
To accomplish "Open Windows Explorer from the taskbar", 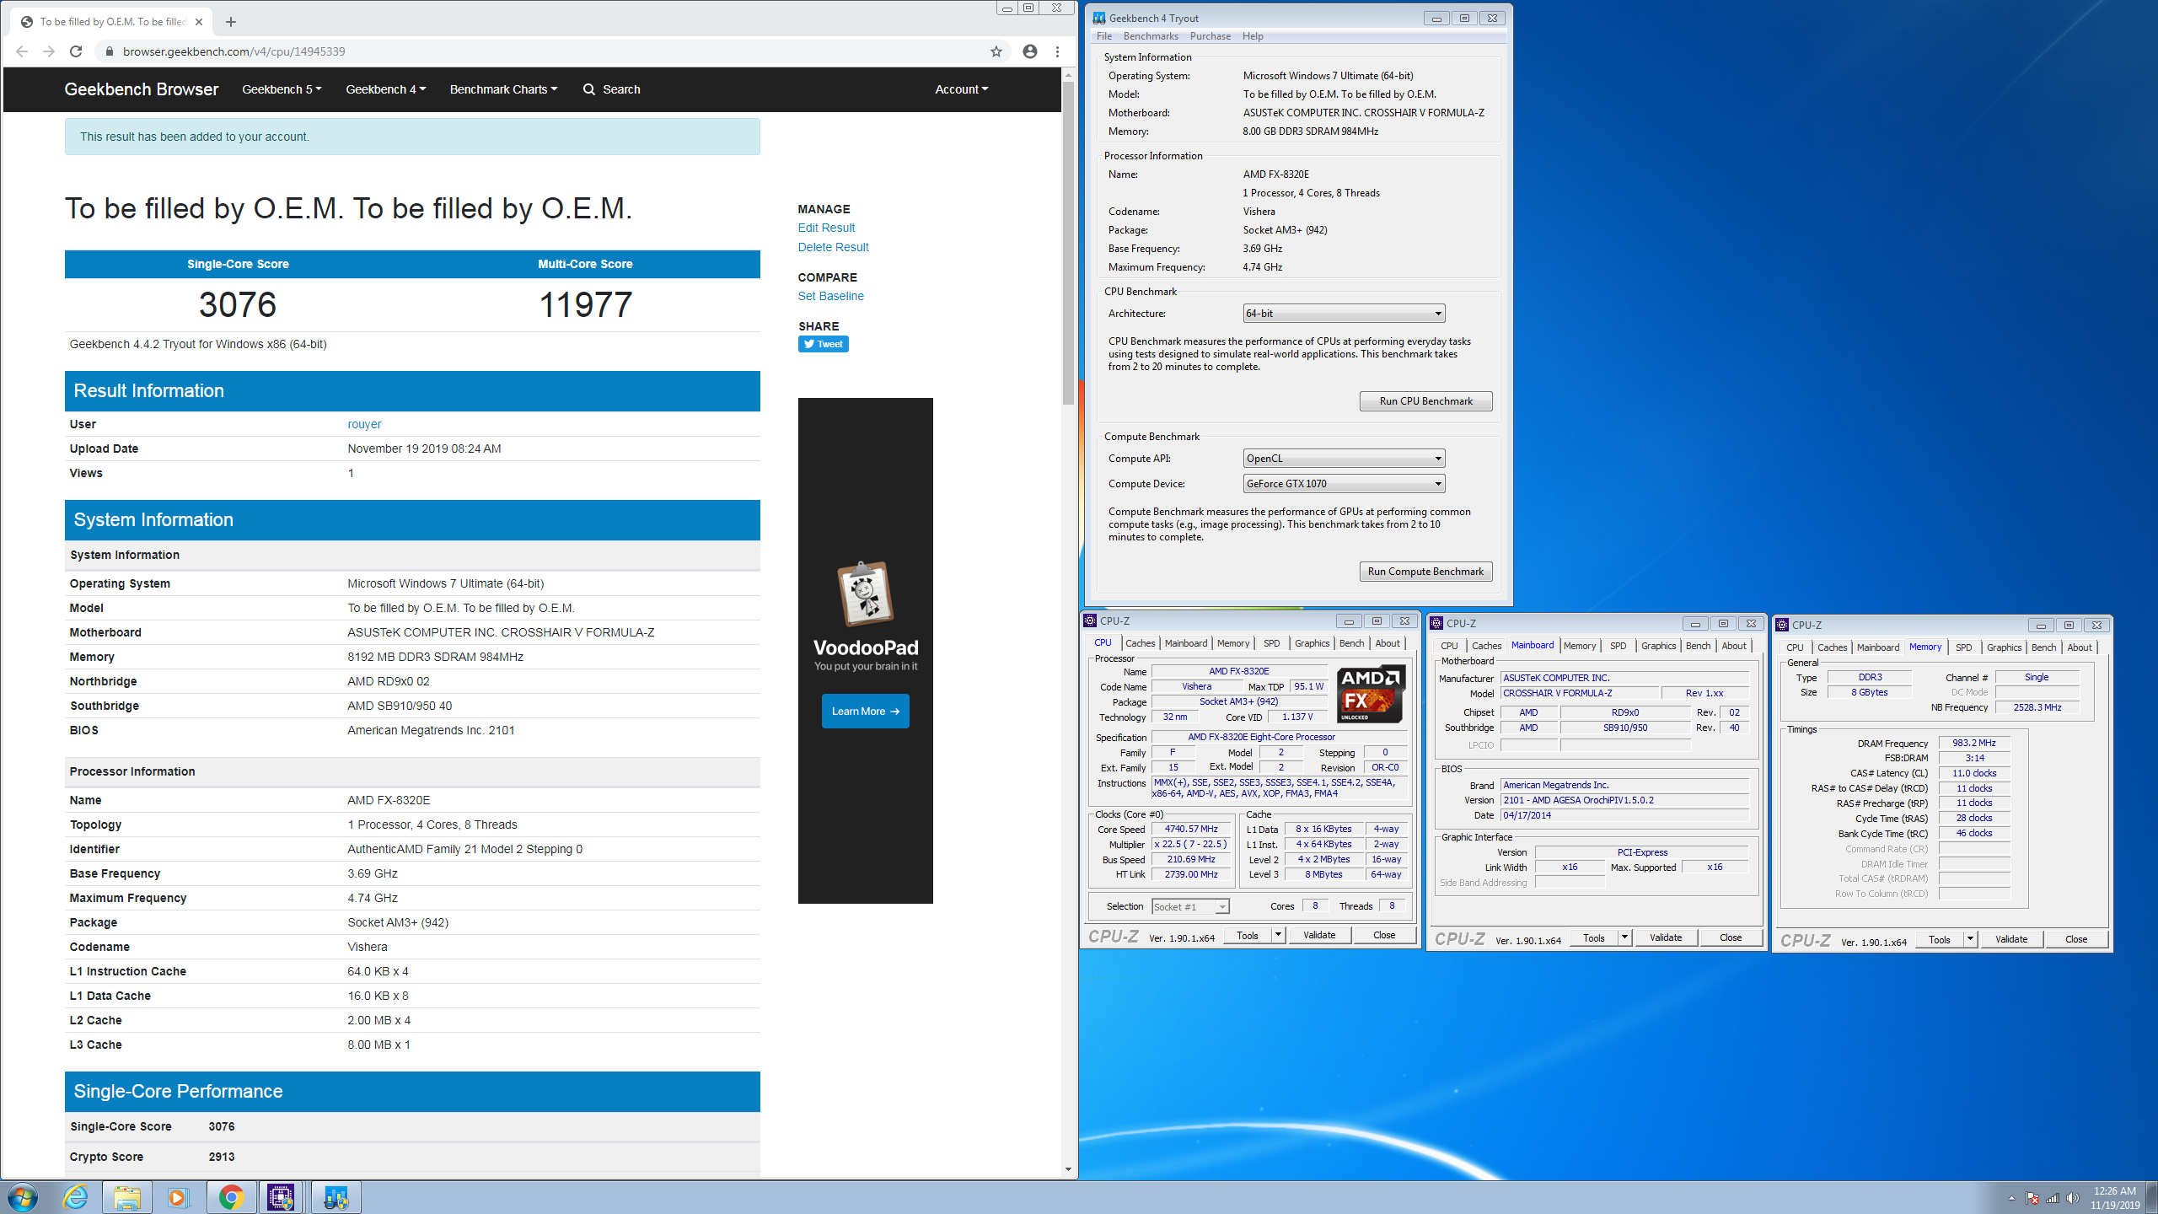I will (x=127, y=1197).
